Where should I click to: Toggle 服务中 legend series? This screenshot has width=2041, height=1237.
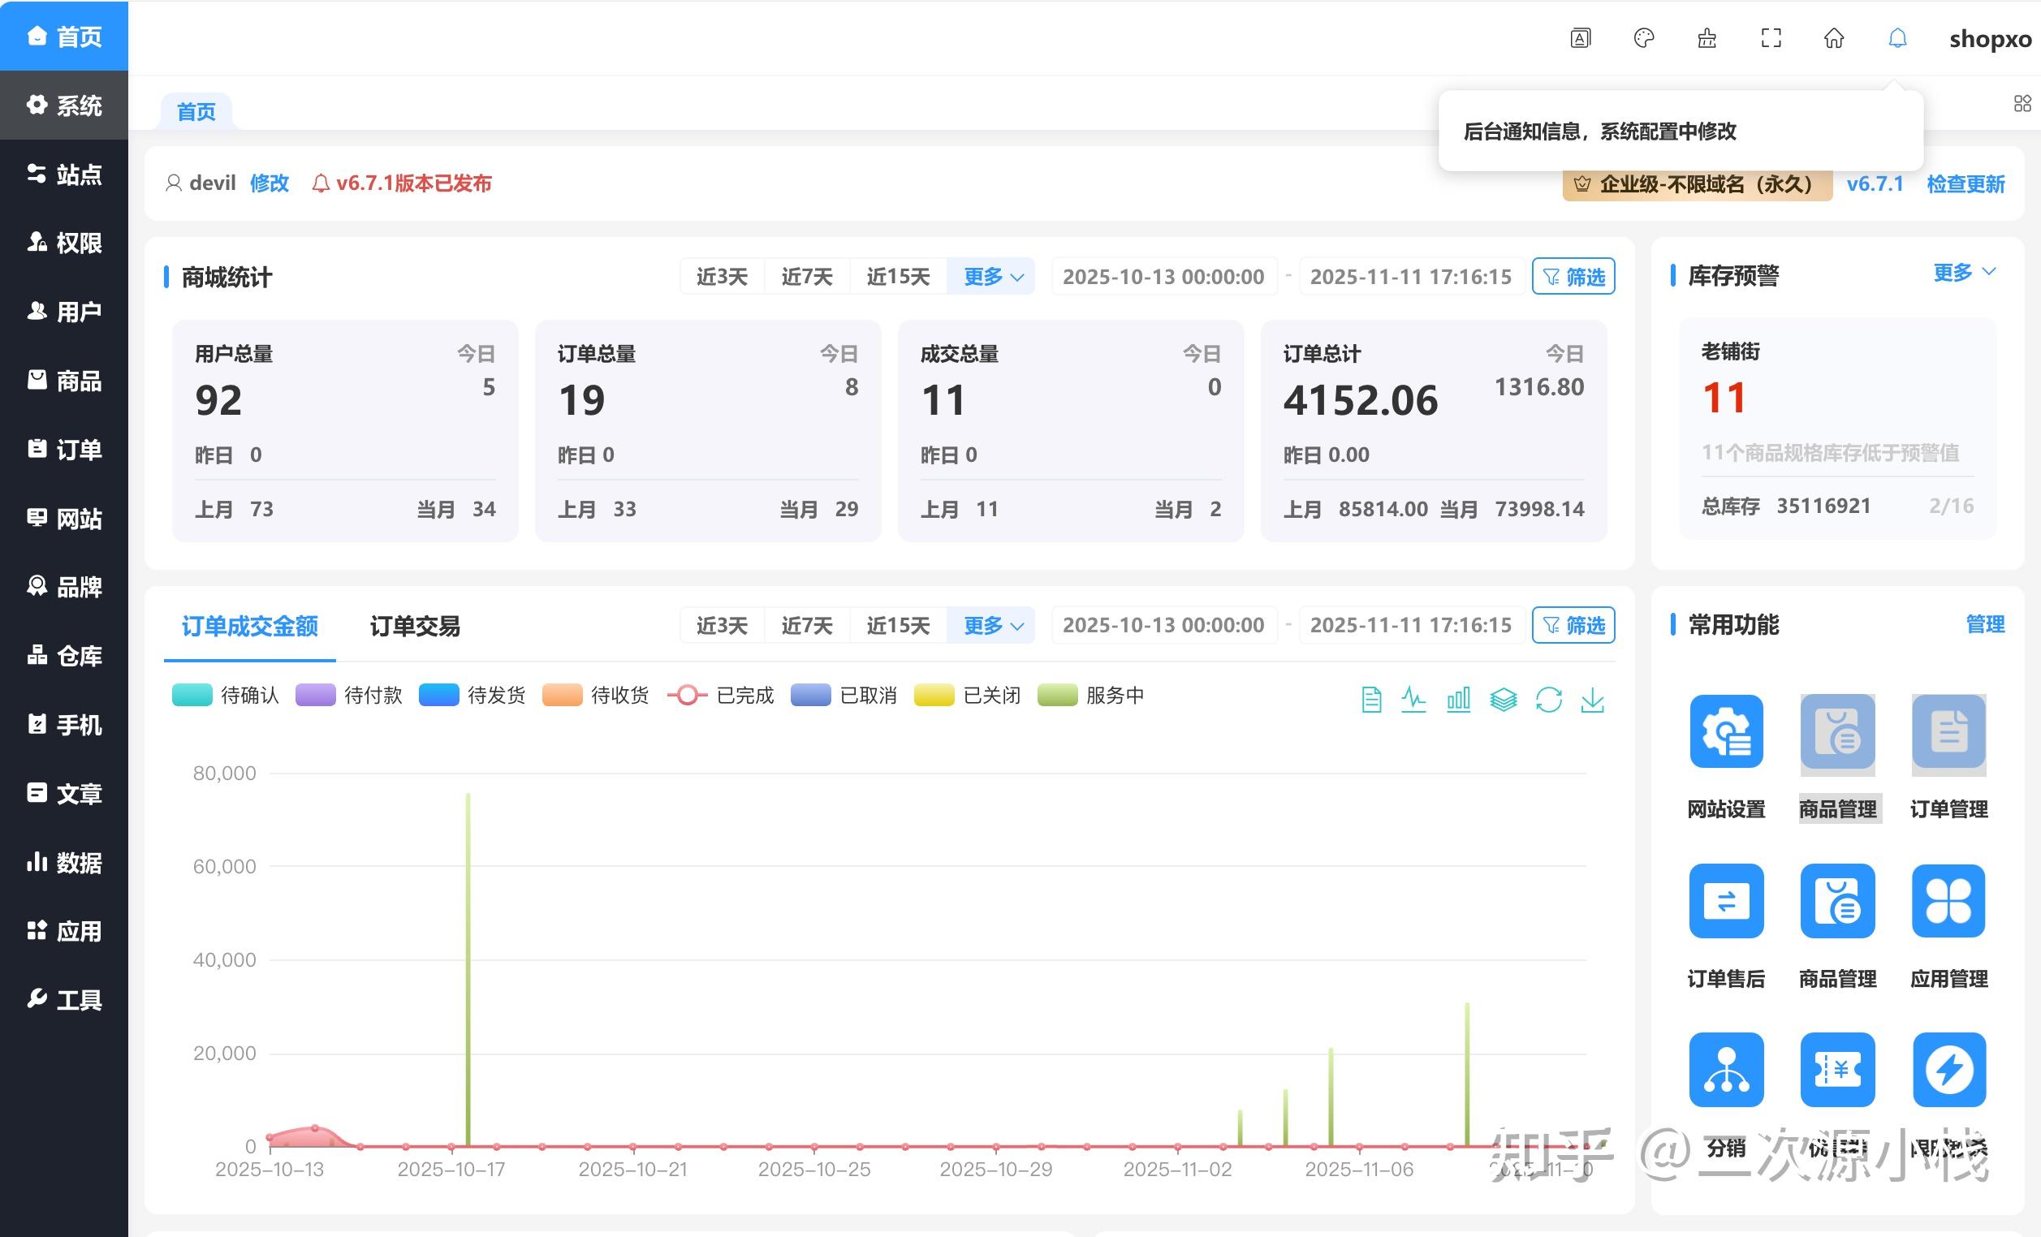click(x=1090, y=695)
